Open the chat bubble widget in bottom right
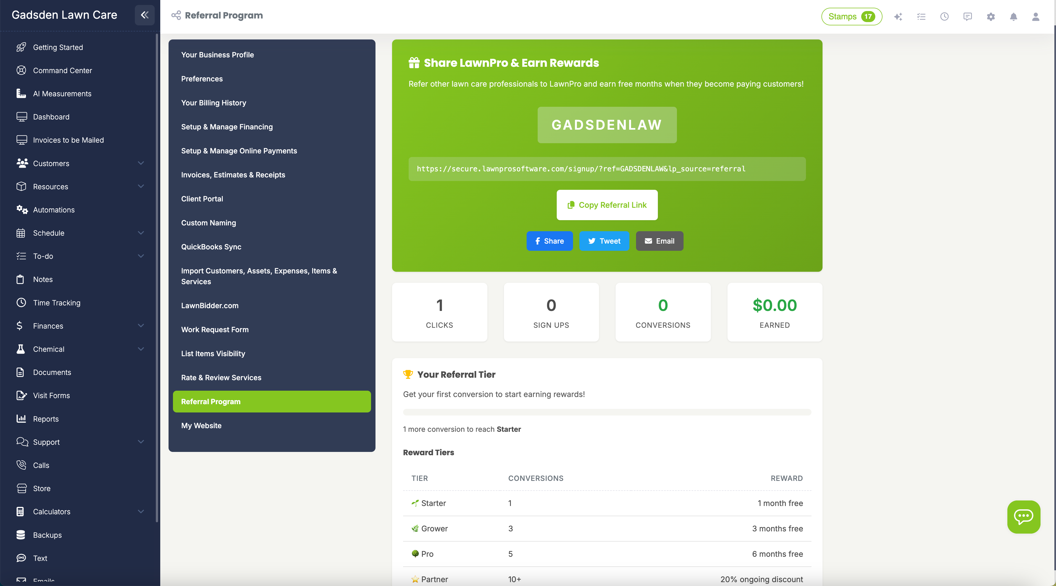The image size is (1056, 586). pyautogui.click(x=1024, y=517)
